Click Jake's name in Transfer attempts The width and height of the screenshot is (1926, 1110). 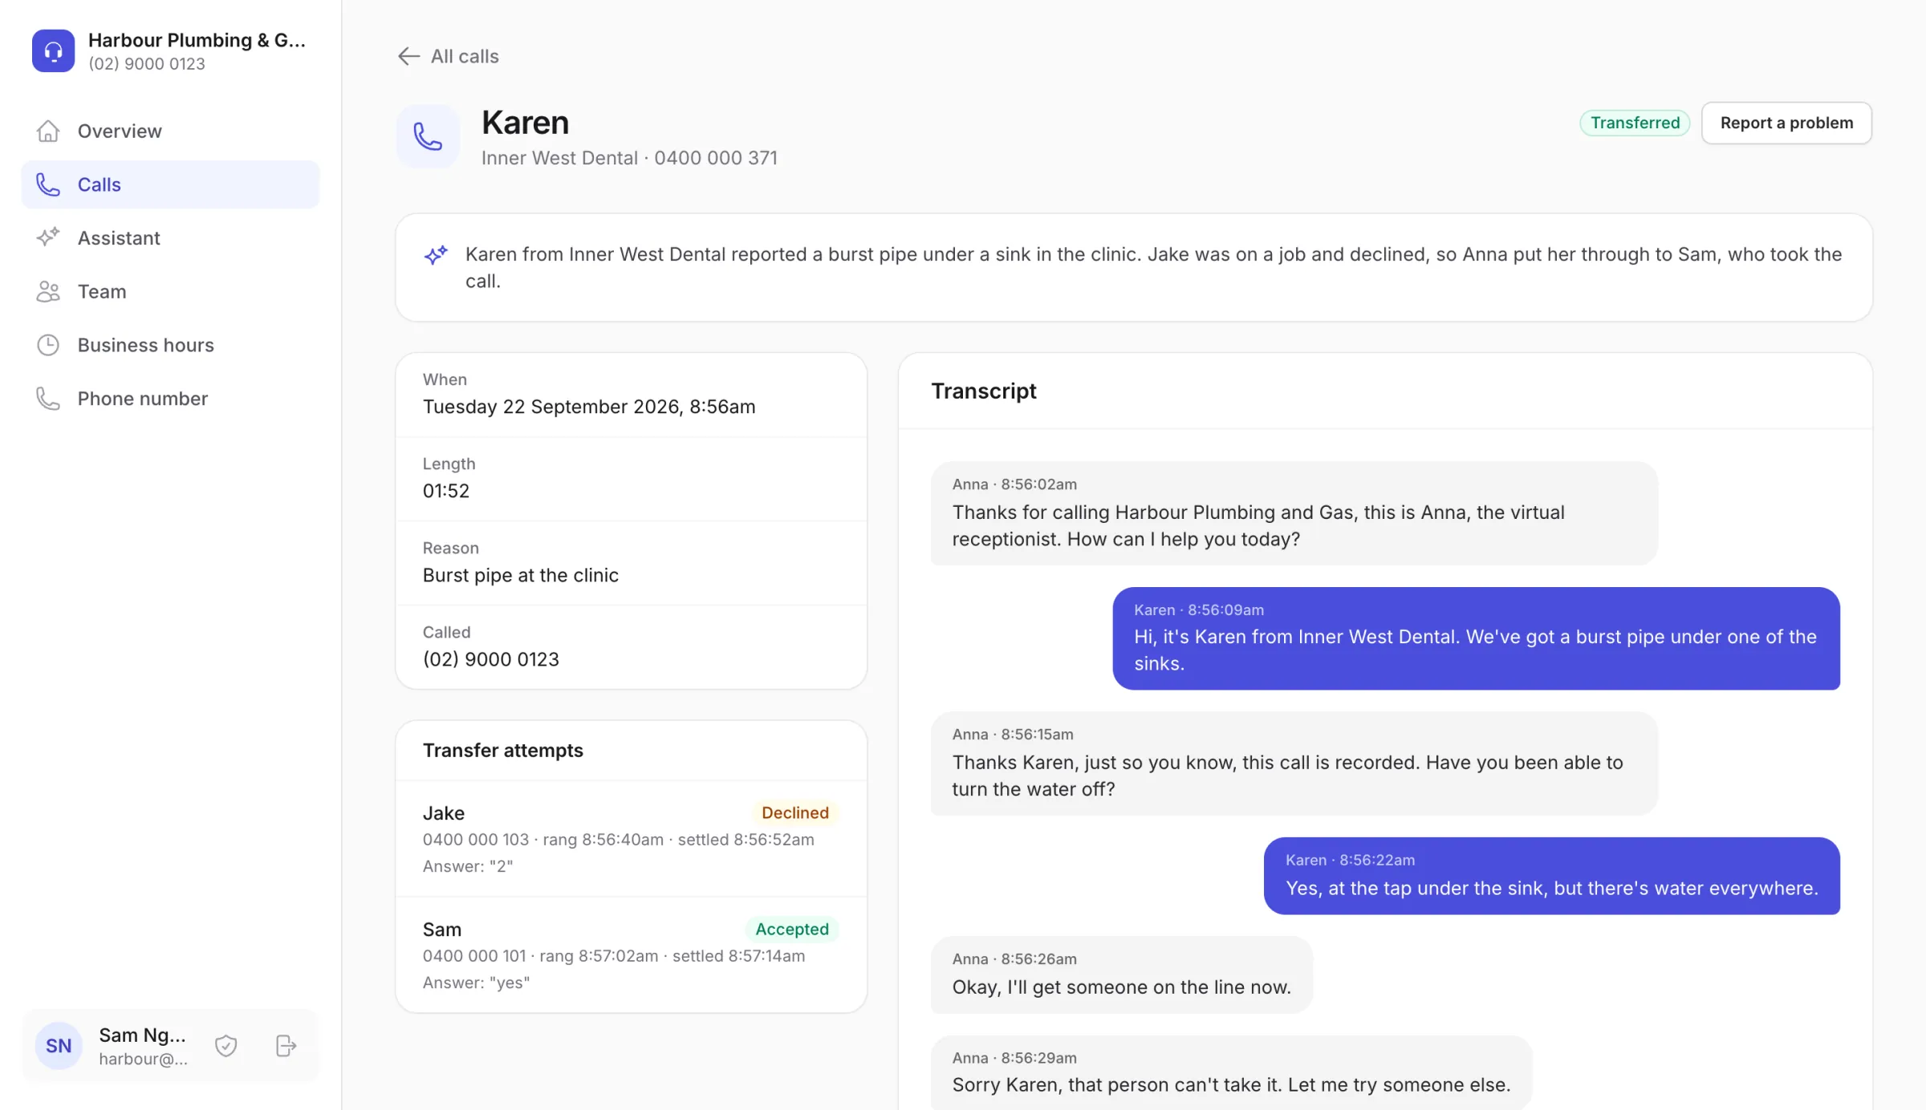click(x=444, y=813)
